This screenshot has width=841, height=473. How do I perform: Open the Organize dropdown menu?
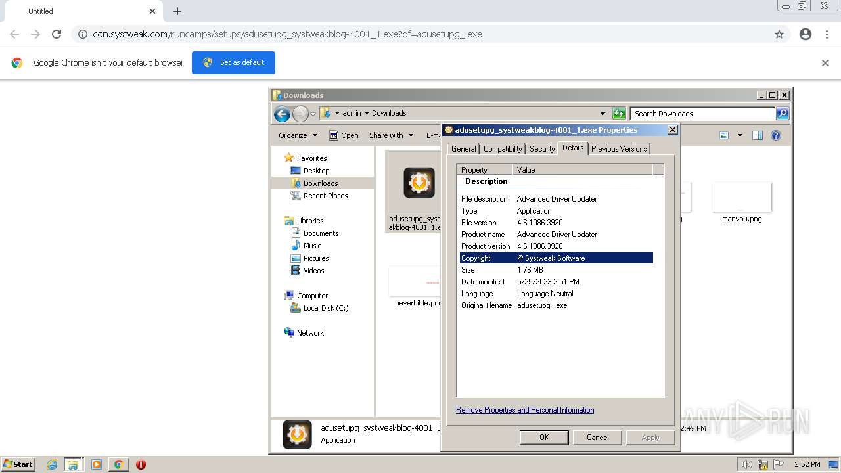(298, 135)
